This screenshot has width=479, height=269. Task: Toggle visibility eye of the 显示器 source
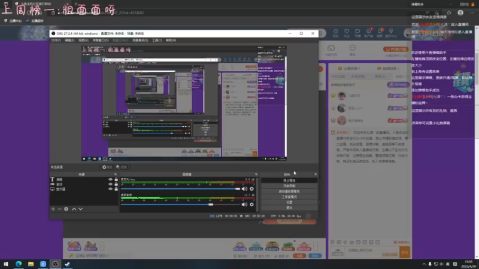point(111,189)
